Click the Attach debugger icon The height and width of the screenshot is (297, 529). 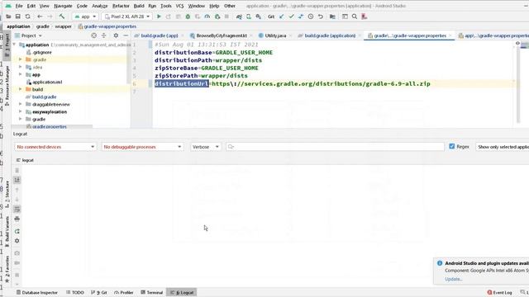(217, 16)
